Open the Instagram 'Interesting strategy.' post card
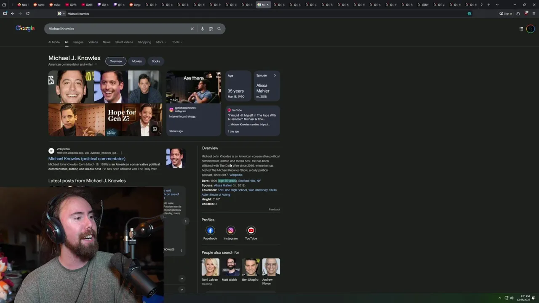This screenshot has height=303, width=539. 193,120
